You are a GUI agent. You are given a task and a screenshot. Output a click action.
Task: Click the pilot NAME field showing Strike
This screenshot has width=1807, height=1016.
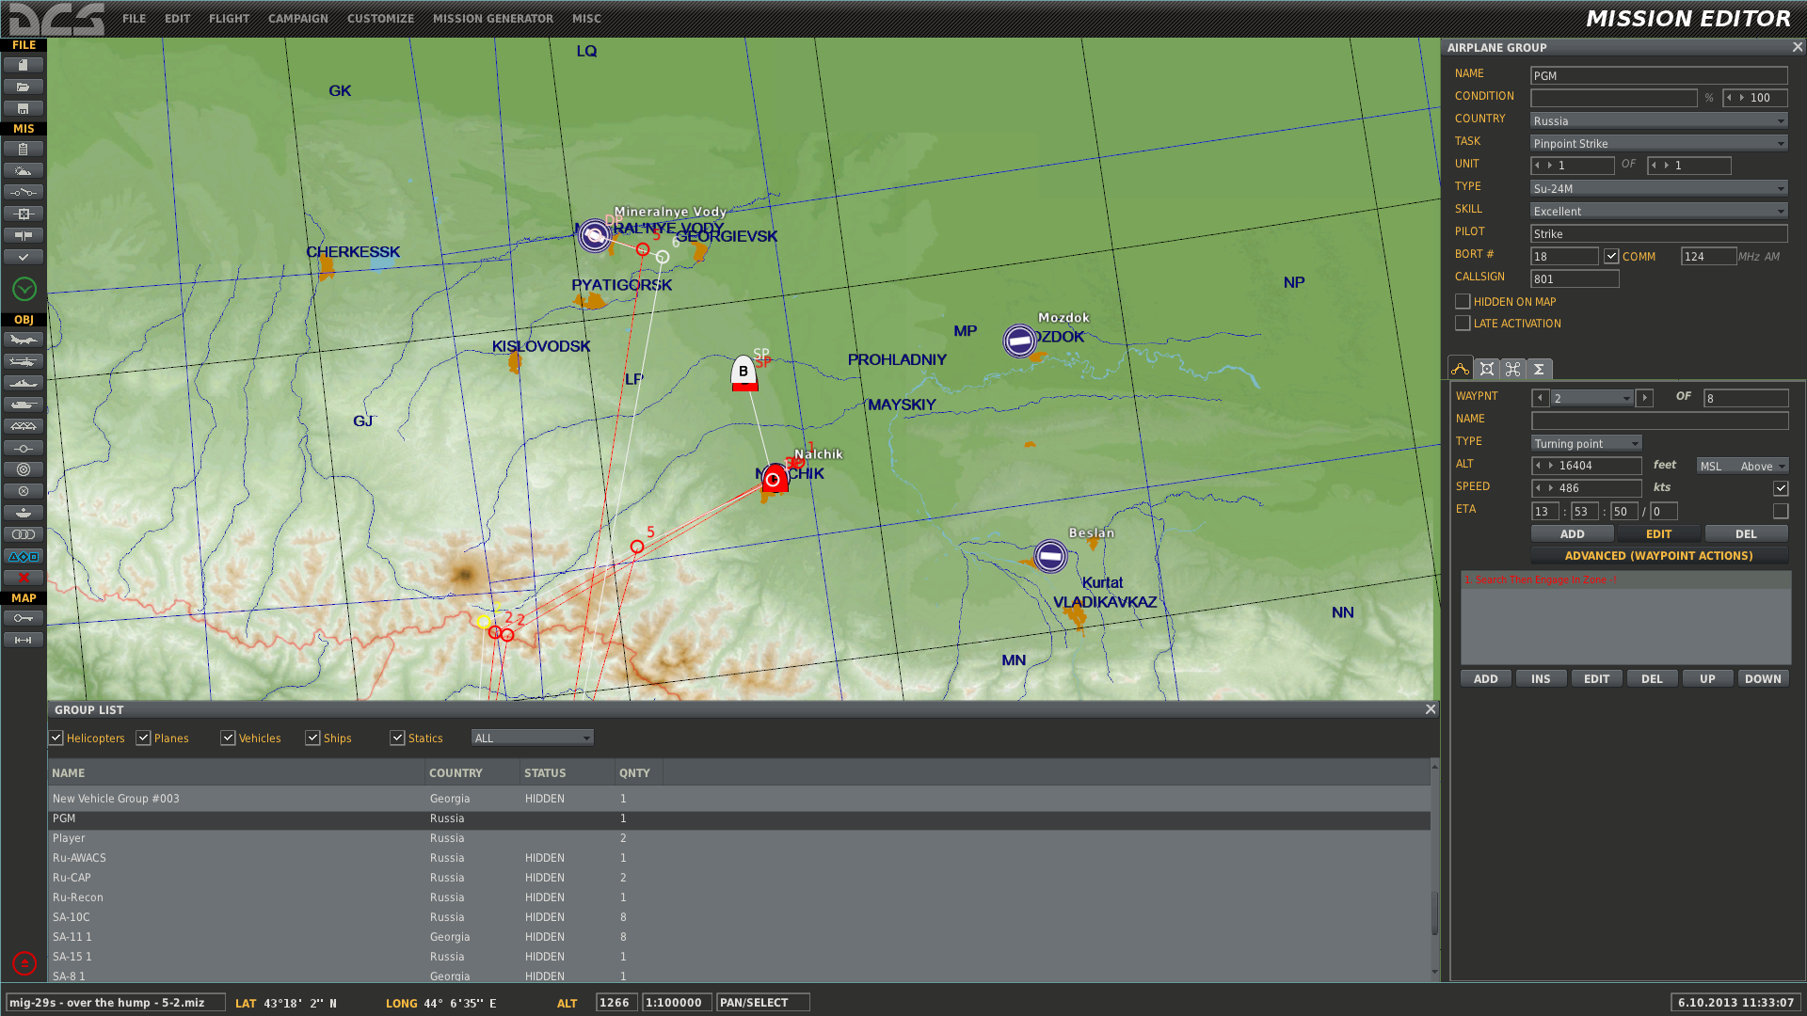click(x=1658, y=233)
